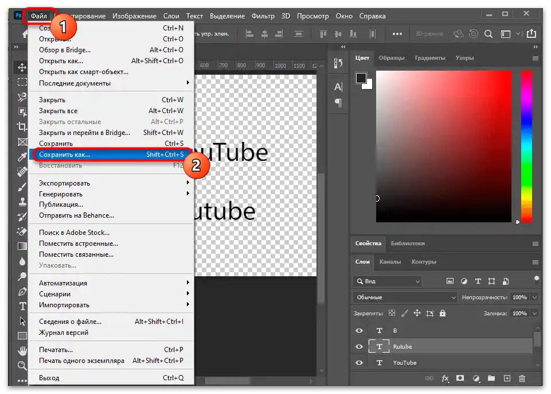Screen dimensions: 551x394
Task: Click Закрыть все menu entry
Action: click(112, 110)
